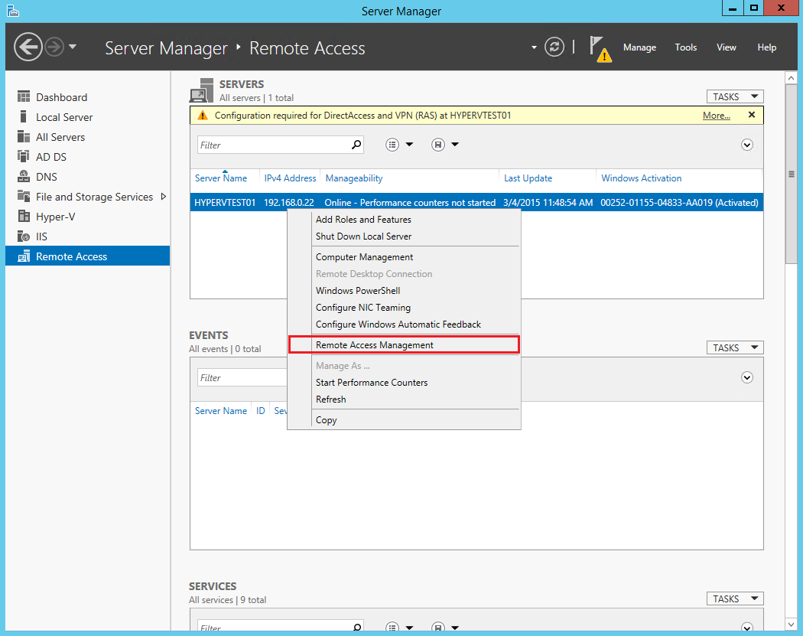Click the vertical scrollbar thumb
Image resolution: width=803 pixels, height=636 pixels.
point(791,174)
